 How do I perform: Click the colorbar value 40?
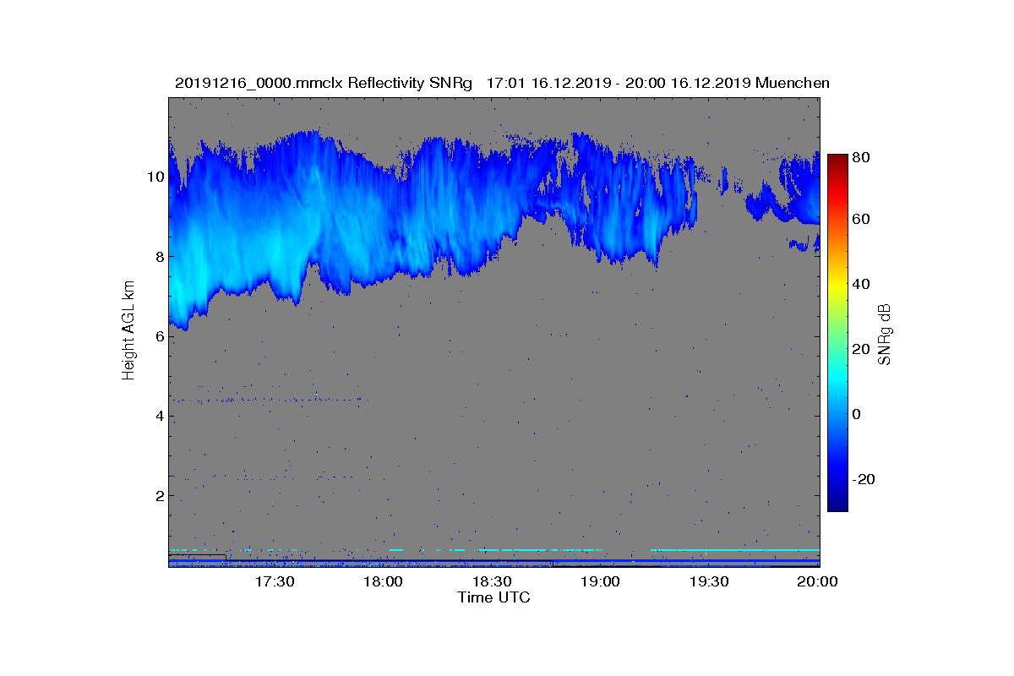click(x=863, y=284)
